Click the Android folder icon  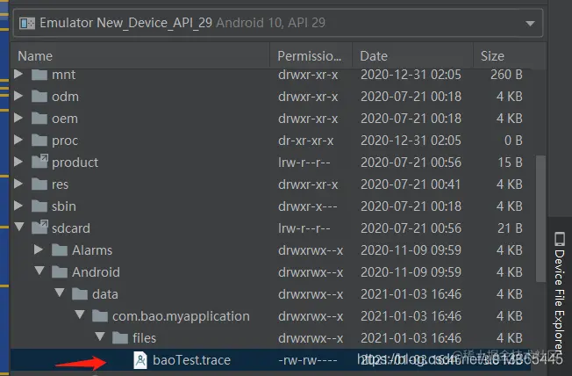pyautogui.click(x=60, y=272)
